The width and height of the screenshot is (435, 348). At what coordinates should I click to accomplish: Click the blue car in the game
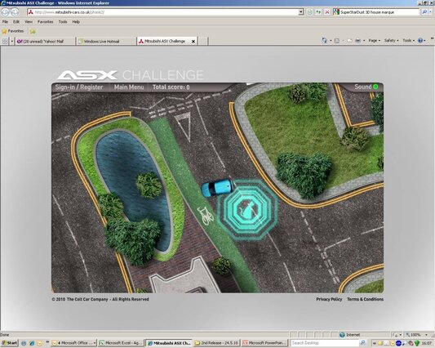[x=217, y=188]
